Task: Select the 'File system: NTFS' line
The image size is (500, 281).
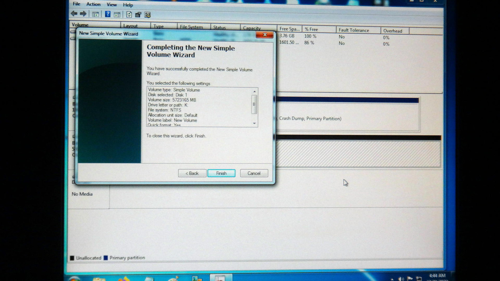Action: [x=164, y=110]
